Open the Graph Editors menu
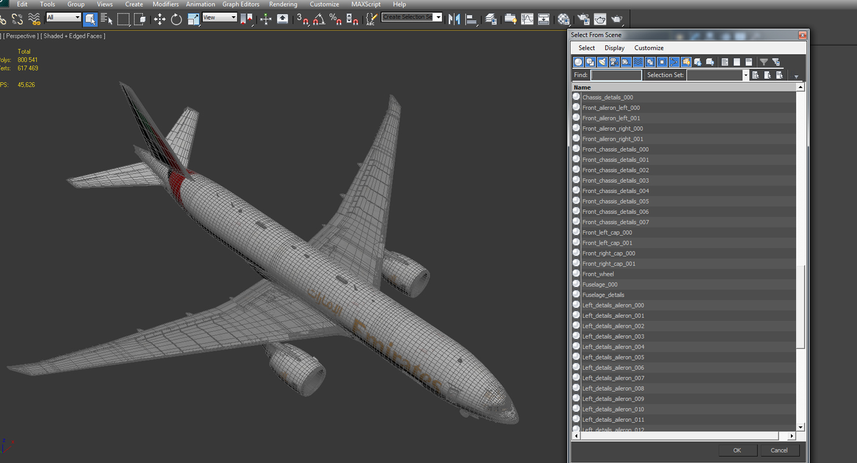 [x=241, y=4]
